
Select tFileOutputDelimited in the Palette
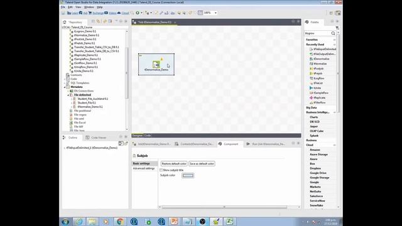click(323, 54)
